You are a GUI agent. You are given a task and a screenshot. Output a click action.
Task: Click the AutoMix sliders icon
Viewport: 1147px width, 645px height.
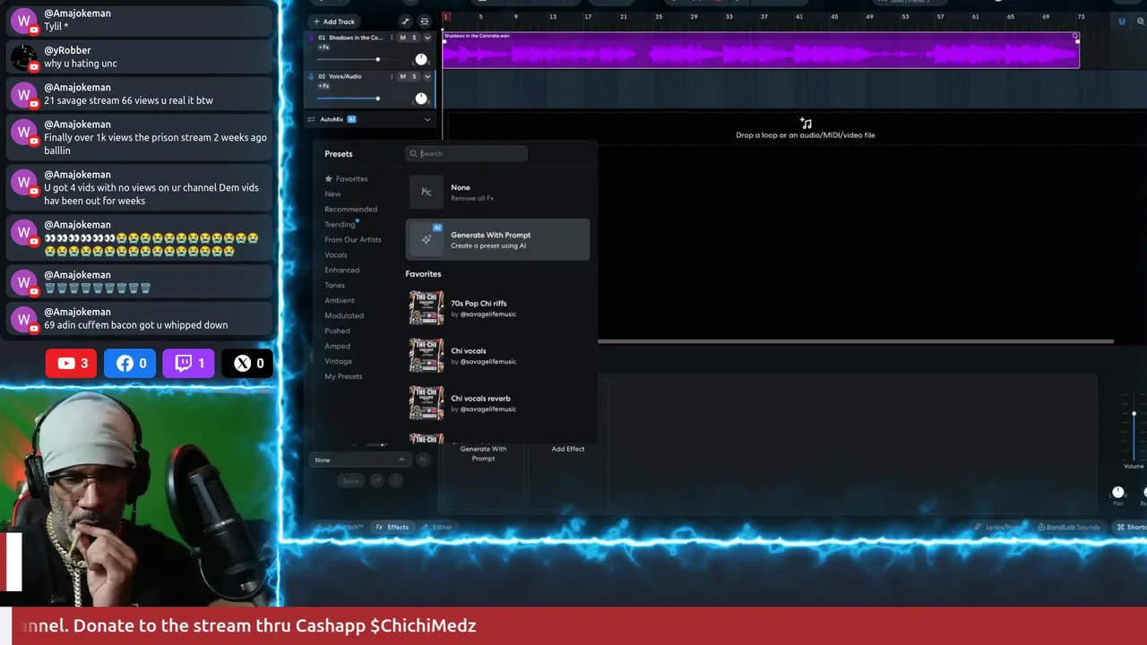click(x=311, y=119)
